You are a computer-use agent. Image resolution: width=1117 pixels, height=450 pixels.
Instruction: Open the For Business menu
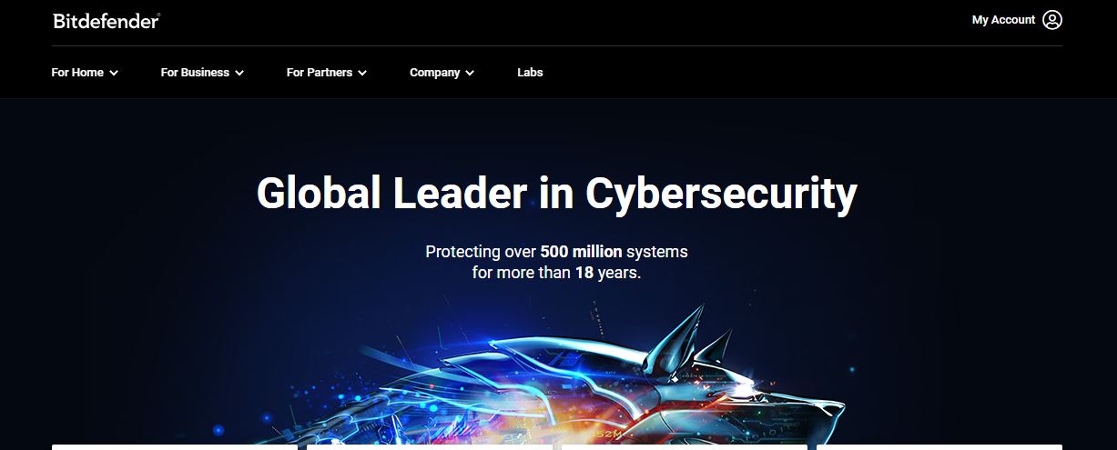195,73
